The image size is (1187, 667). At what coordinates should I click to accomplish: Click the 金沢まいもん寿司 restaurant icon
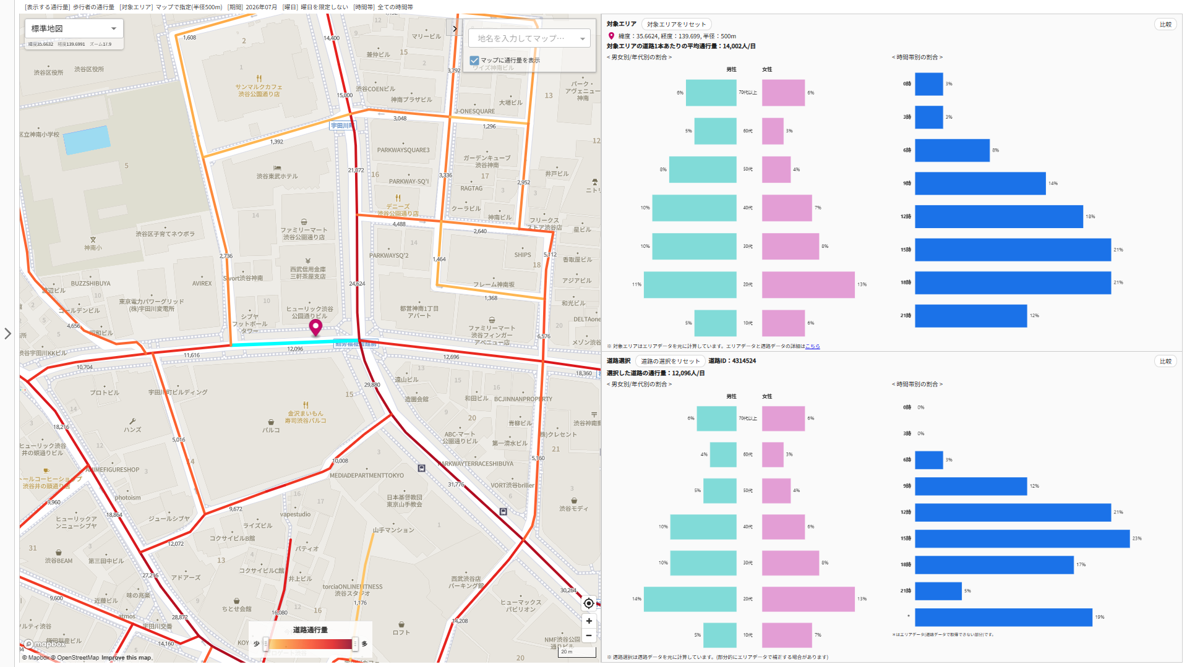tap(305, 406)
